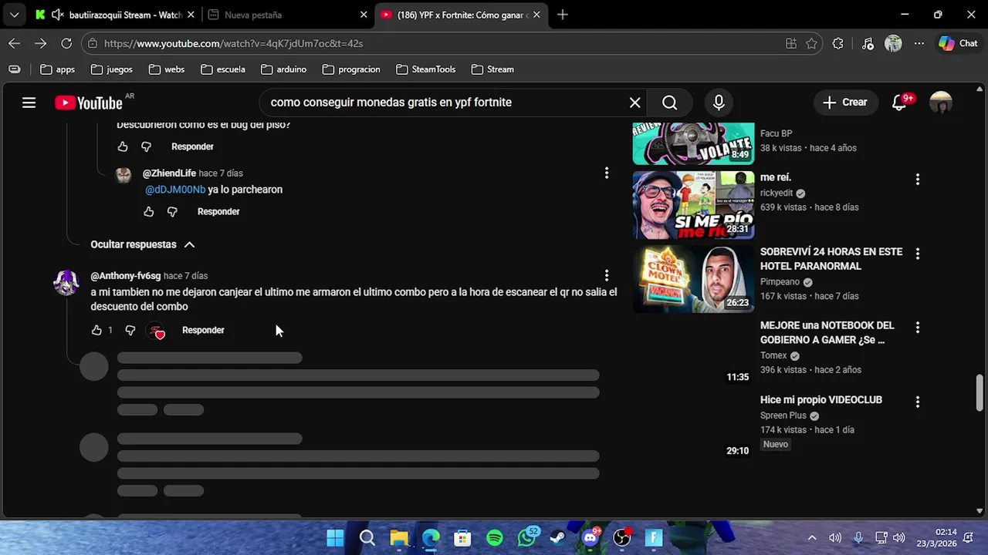
Task: Open the video 'SOBREVIVÍ 24 HORAS EN ESTE HOTEL PARANORMAL'
Action: (x=831, y=259)
